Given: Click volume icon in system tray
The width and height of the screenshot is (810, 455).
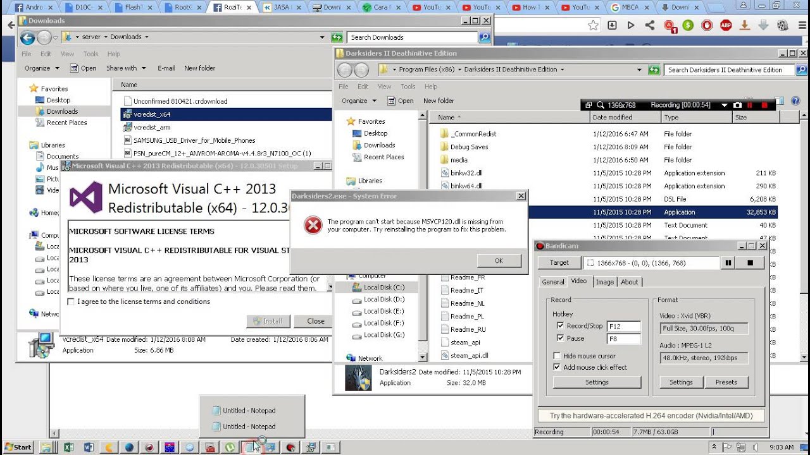Looking at the screenshot, I should 756,447.
